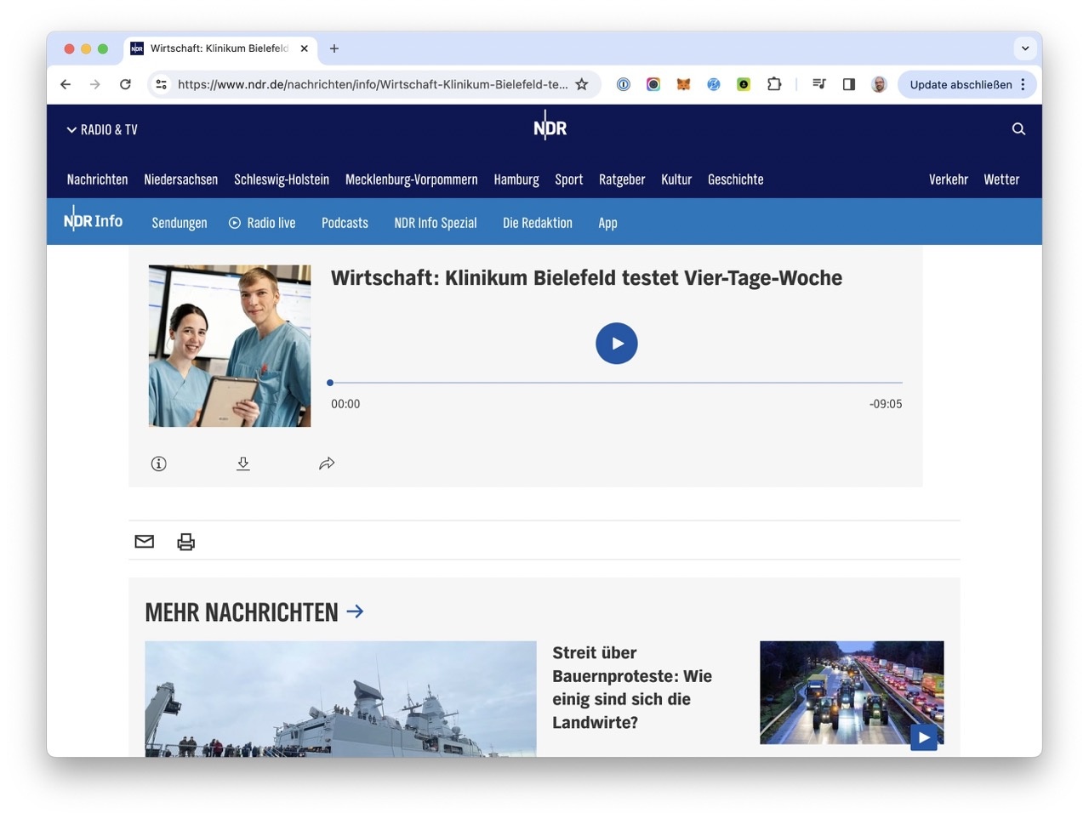
Task: Expand the RADIO & TV menu
Action: (101, 129)
